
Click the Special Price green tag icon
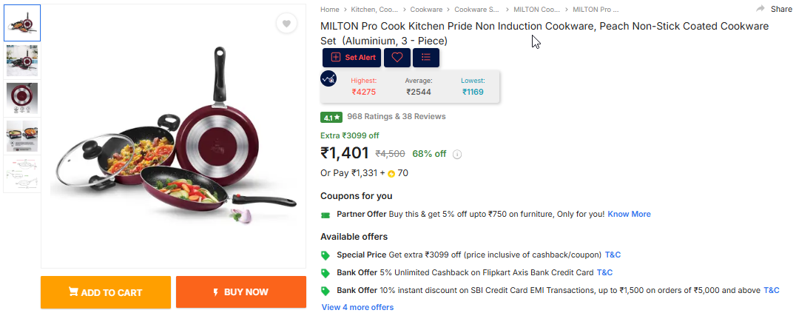pyautogui.click(x=326, y=255)
